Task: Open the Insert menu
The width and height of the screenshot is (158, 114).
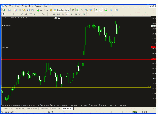Action: point(17,6)
